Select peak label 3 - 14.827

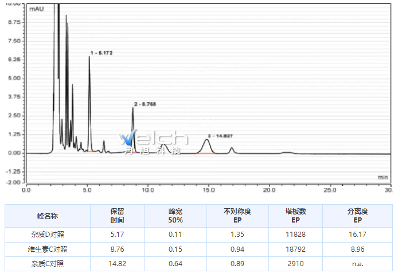(x=220, y=136)
